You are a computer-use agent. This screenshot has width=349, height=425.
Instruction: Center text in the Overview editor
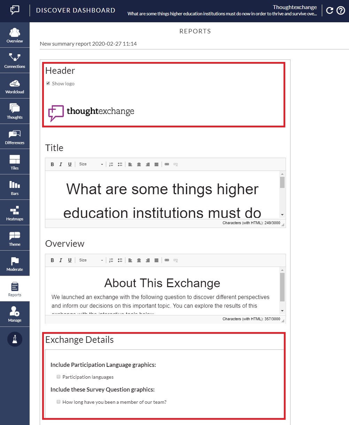point(139,260)
